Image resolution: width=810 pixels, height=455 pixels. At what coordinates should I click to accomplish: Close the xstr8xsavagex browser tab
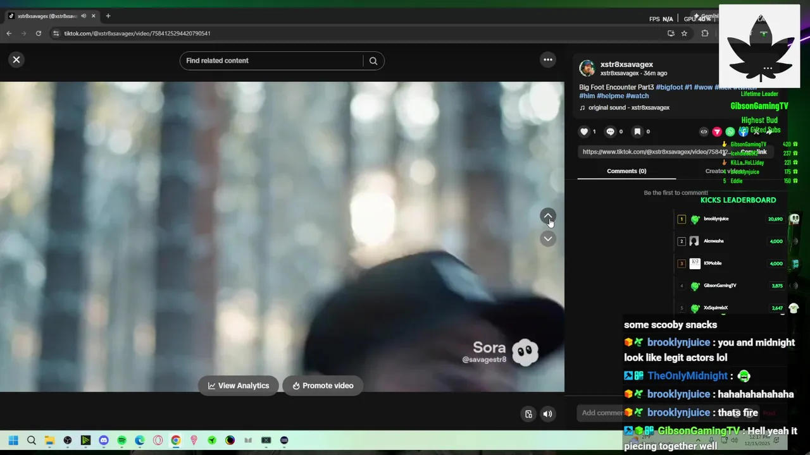coord(94,16)
